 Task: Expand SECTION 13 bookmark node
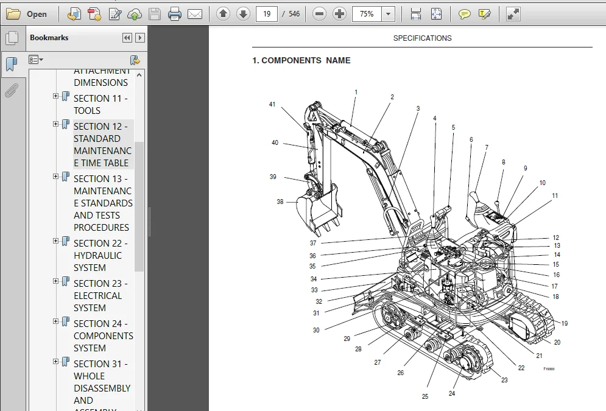pos(55,176)
